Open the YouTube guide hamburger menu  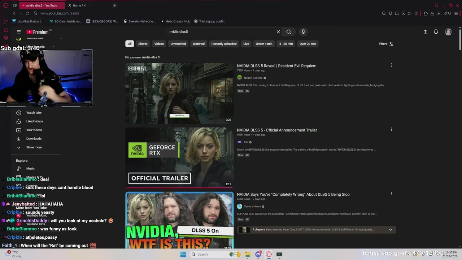pyautogui.click(x=19, y=32)
